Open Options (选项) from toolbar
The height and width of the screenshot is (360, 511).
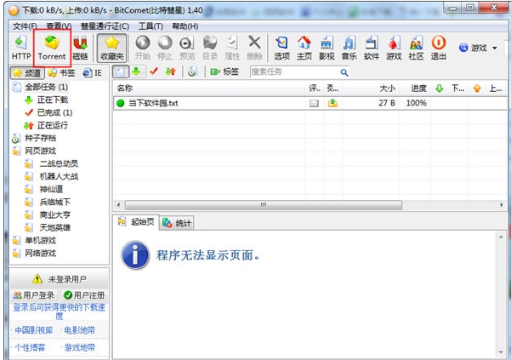coord(282,48)
